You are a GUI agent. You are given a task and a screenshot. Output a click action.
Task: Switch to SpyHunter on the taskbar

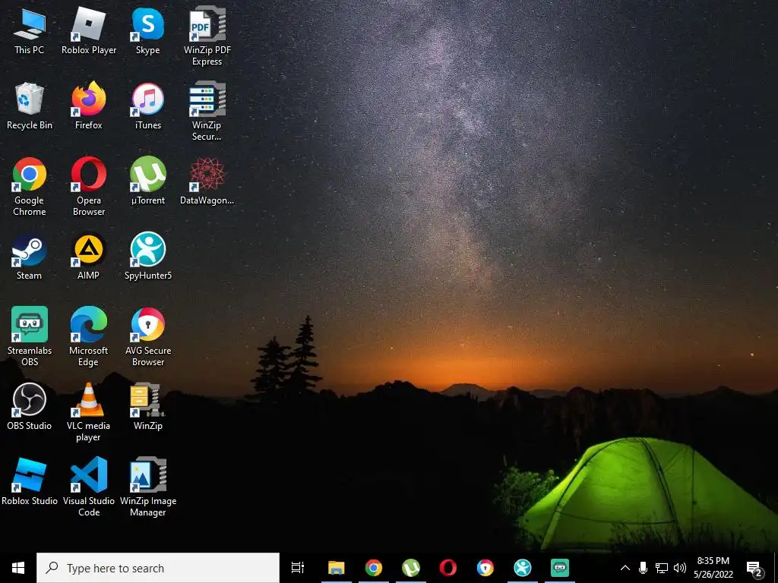pyautogui.click(x=523, y=568)
